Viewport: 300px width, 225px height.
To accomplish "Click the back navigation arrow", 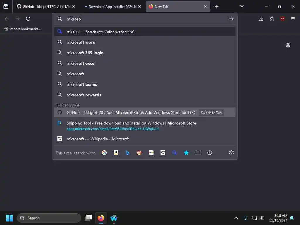I will click(7, 19).
